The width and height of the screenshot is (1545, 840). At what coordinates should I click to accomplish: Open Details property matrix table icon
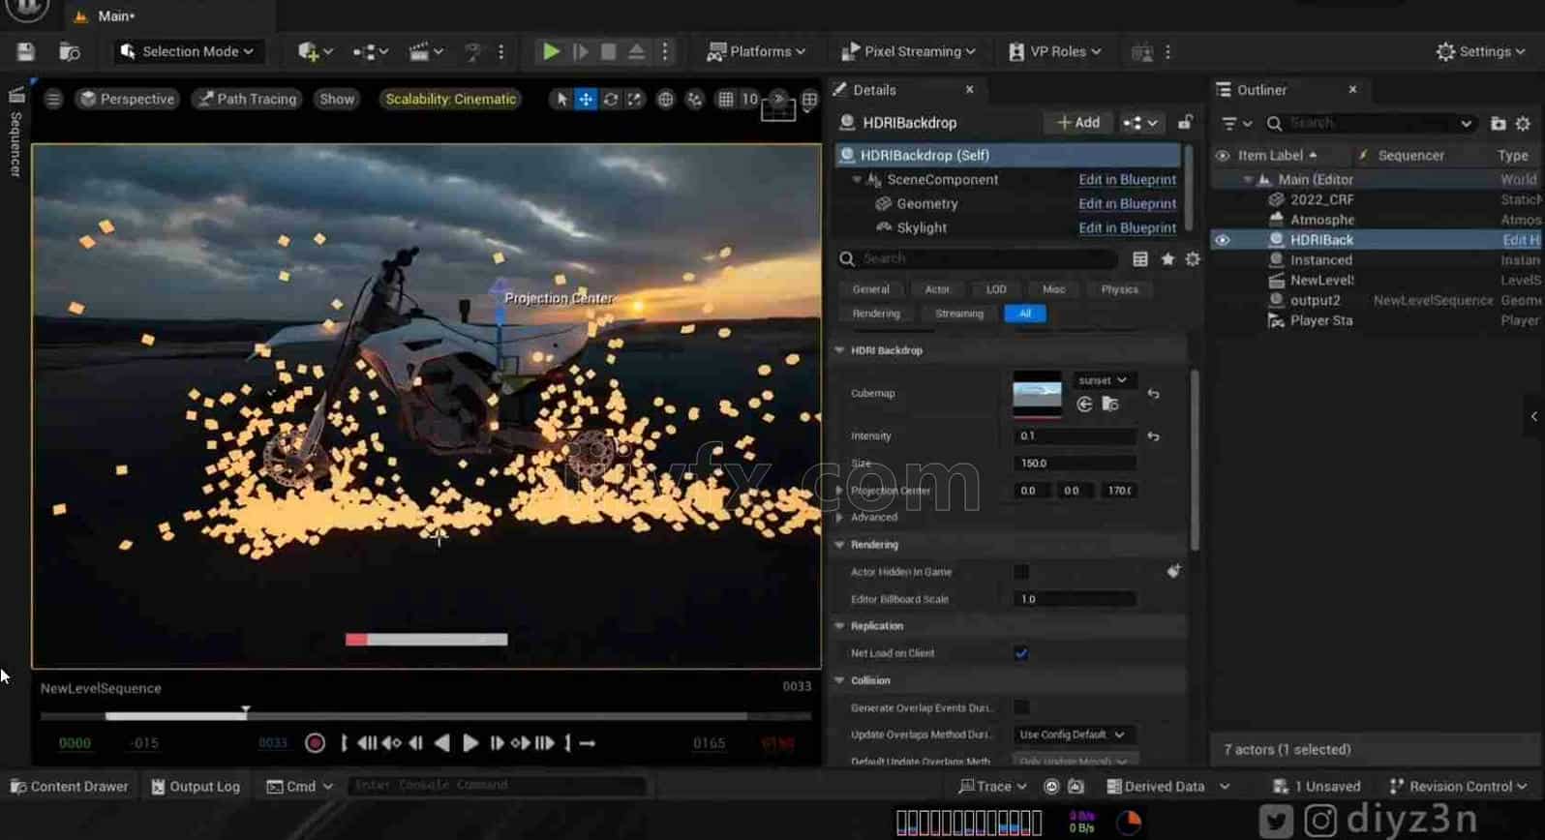click(1140, 258)
